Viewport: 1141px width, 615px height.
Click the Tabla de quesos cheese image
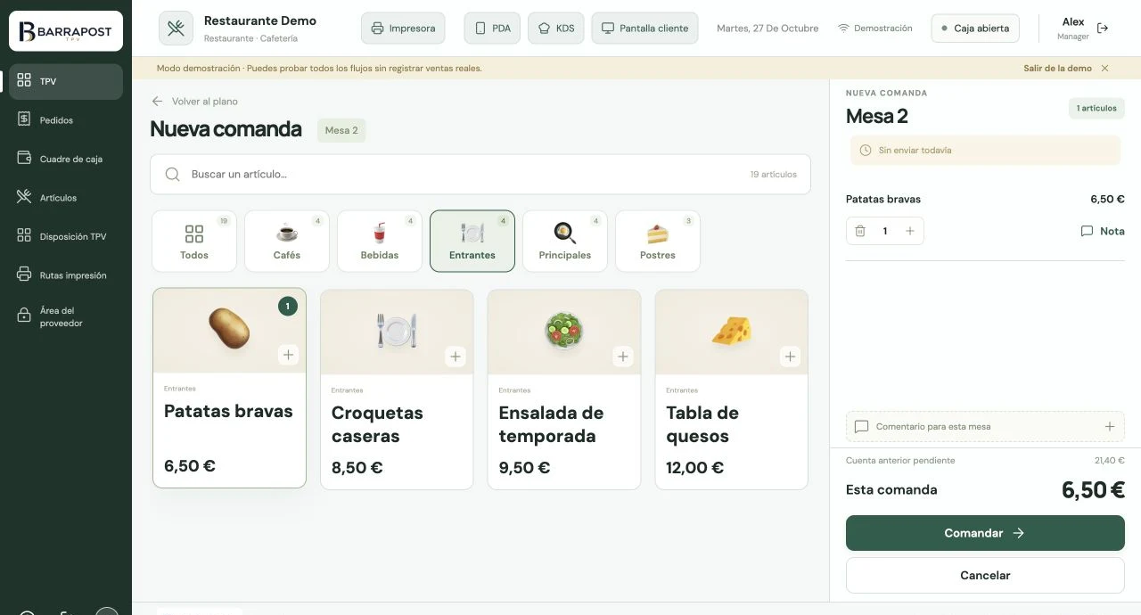[731, 331]
